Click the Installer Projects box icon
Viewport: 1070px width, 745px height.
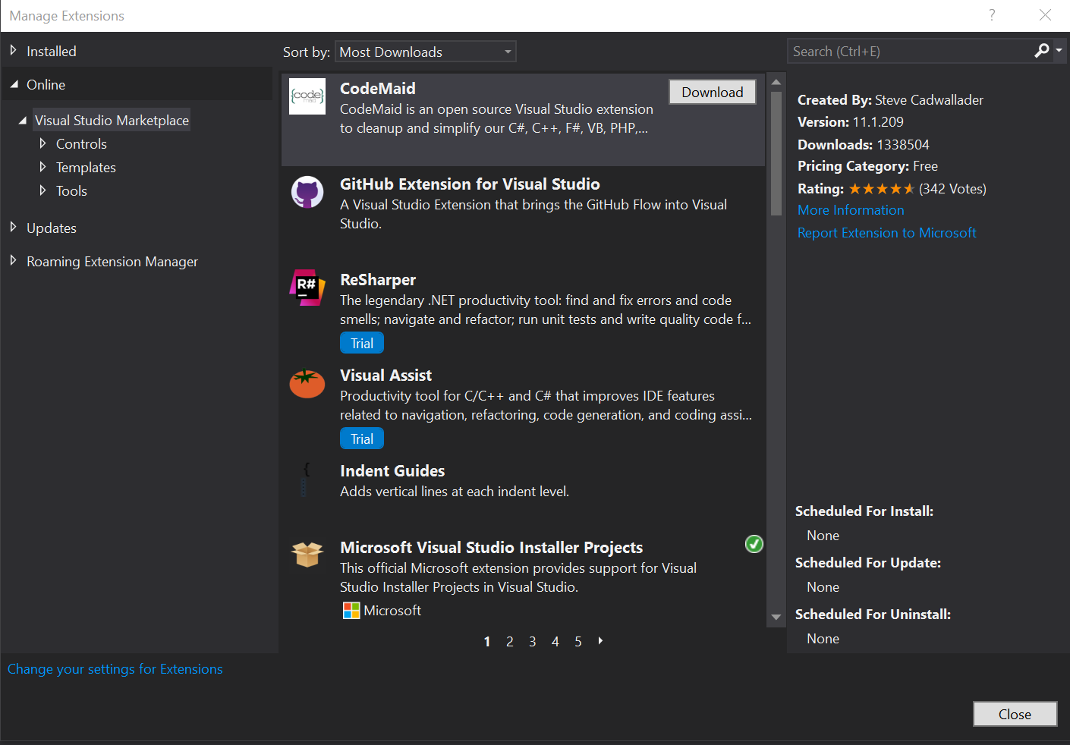pos(307,555)
